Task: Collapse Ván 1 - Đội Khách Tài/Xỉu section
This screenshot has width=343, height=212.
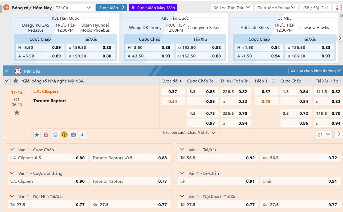Action: point(182,197)
